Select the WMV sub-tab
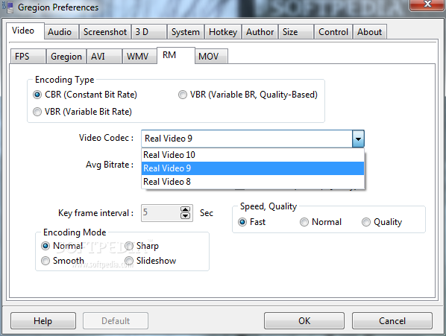This screenshot has height=336, width=446. point(139,56)
